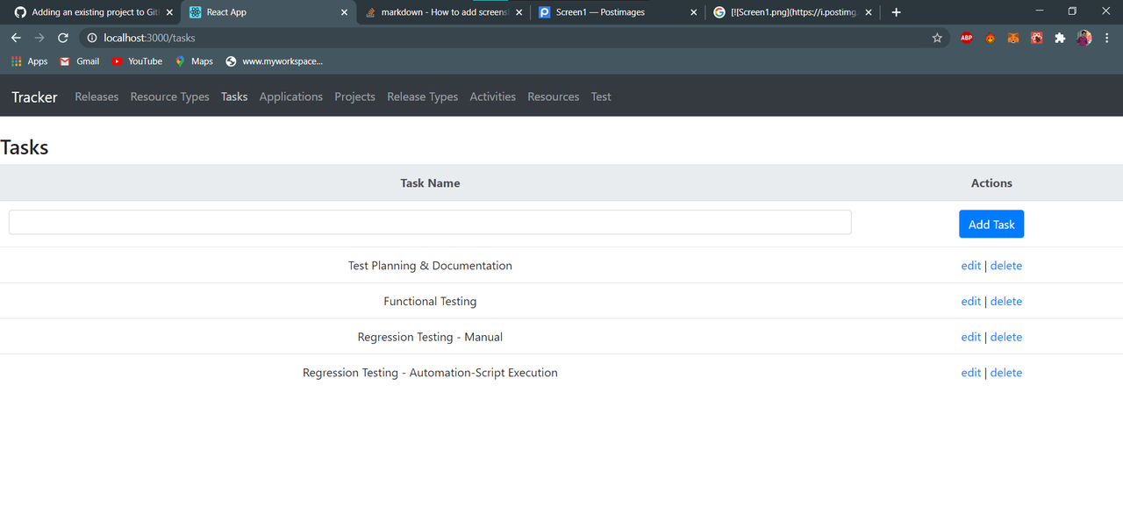Click the site information icon in the address bar

coord(91,38)
